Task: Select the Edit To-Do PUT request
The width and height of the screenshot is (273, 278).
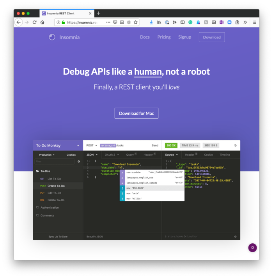Action: click(58, 193)
